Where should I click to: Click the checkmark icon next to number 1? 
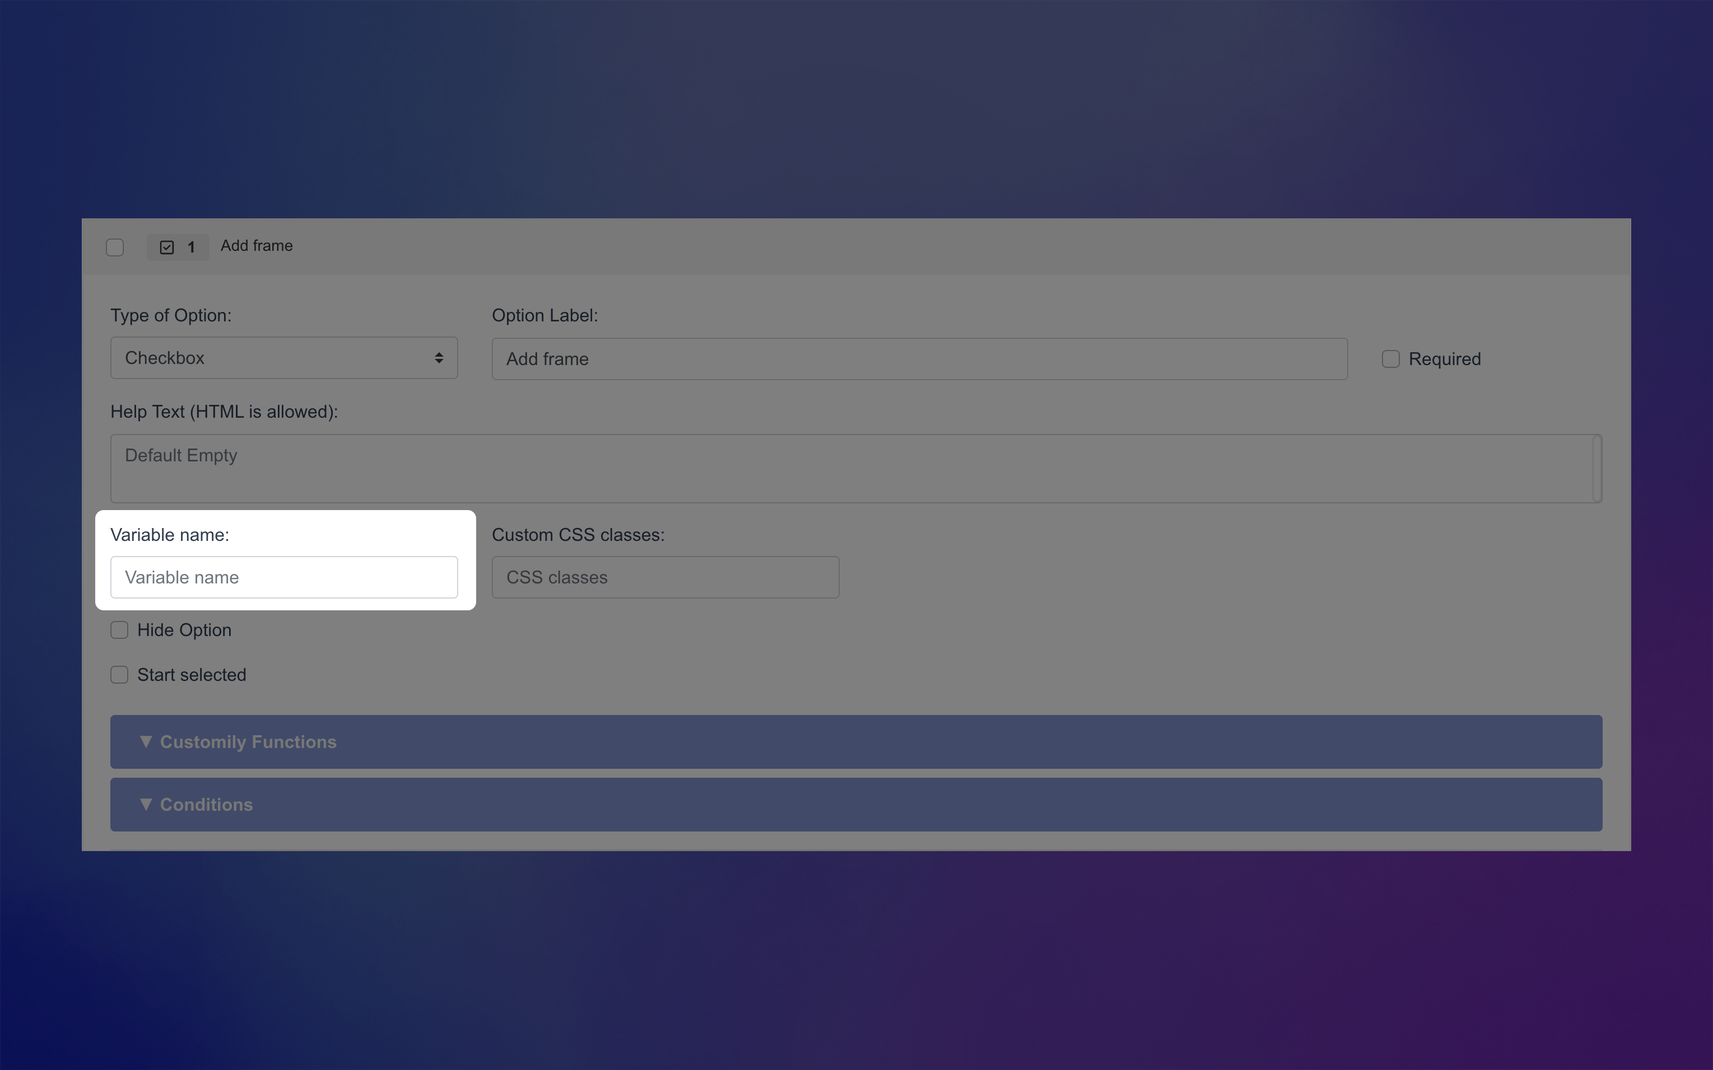[166, 246]
